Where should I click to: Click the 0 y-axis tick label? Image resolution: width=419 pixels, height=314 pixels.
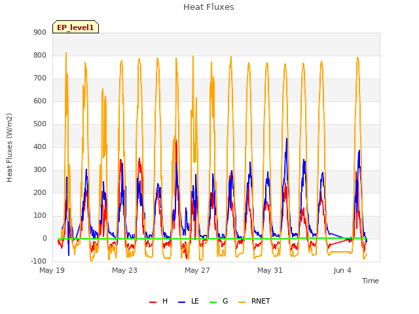45,238
